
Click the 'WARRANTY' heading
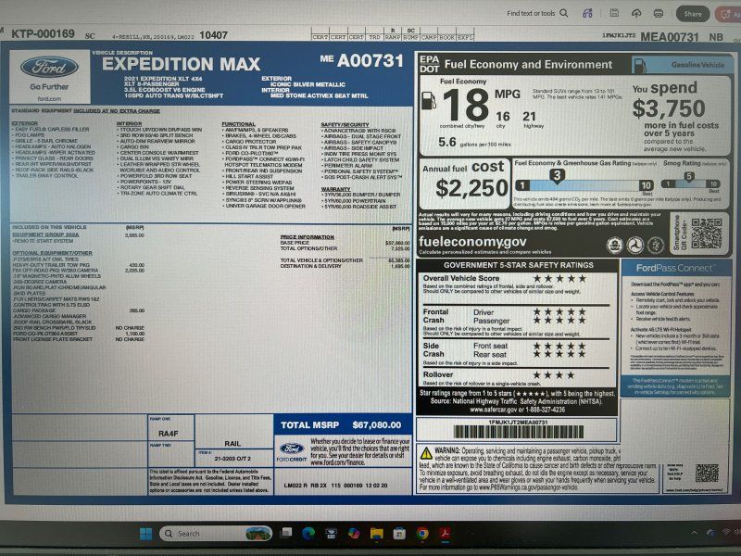click(x=335, y=189)
